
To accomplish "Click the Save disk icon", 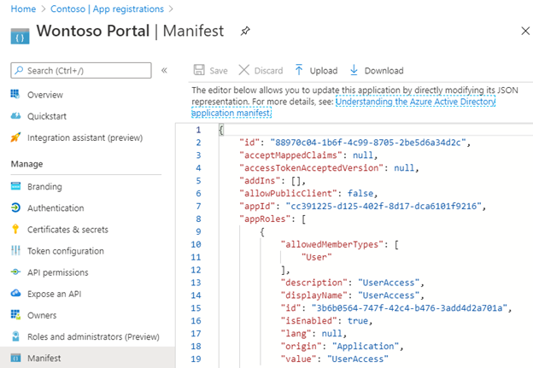I will (x=199, y=70).
